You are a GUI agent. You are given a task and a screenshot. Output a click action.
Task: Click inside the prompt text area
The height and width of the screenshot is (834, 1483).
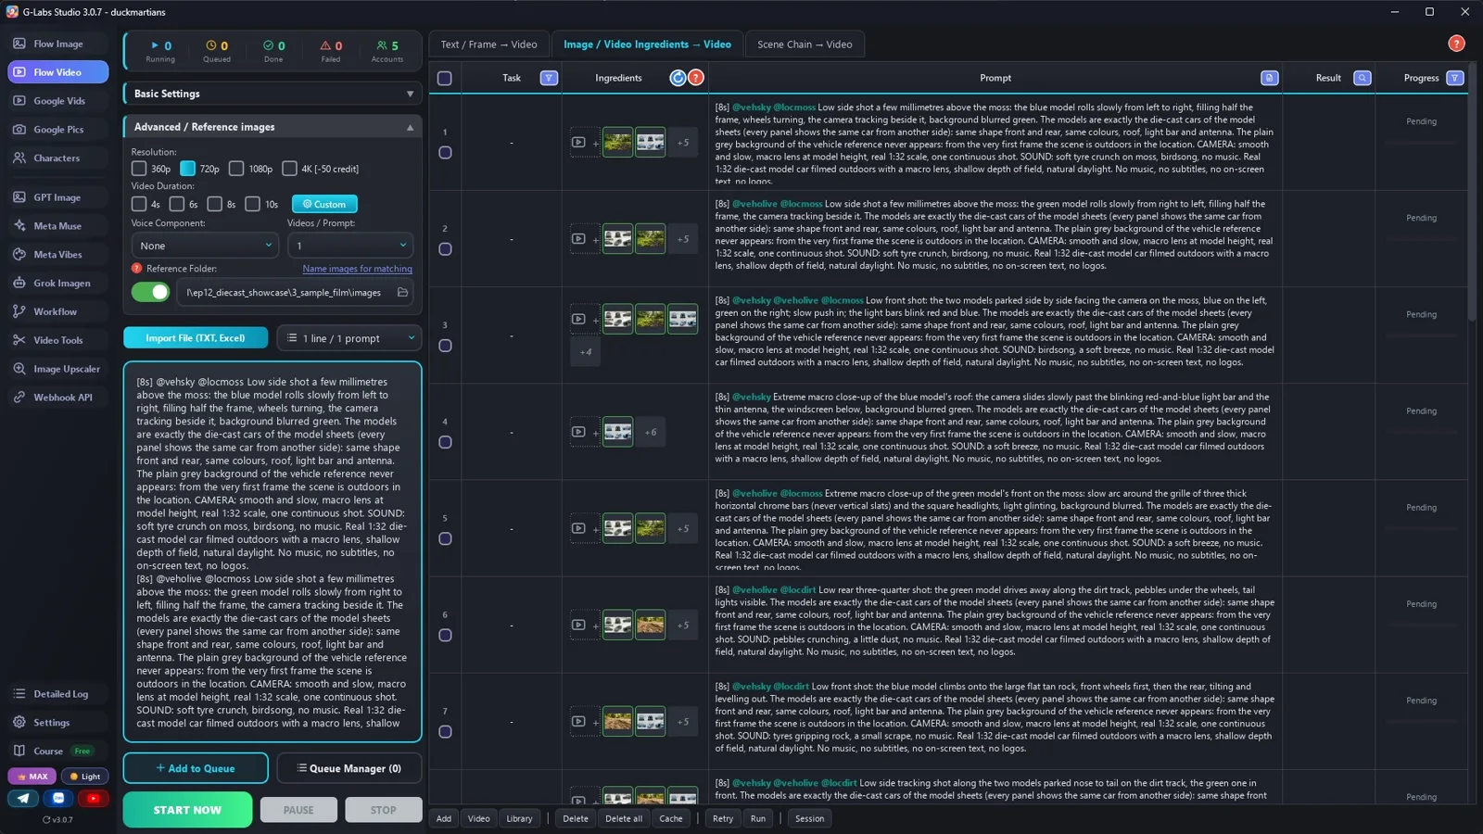[273, 552]
